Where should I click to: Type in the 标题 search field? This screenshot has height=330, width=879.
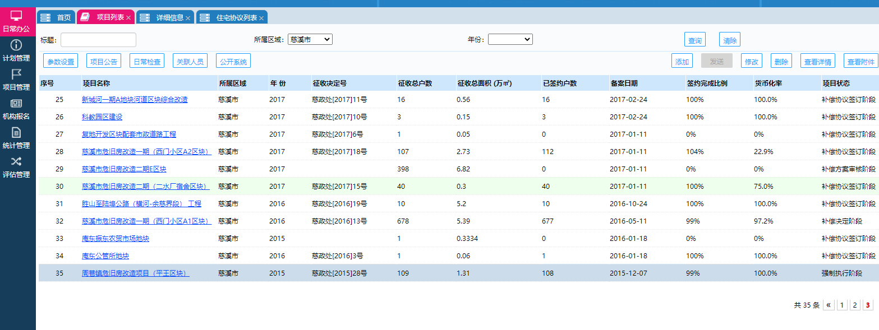[x=98, y=40]
